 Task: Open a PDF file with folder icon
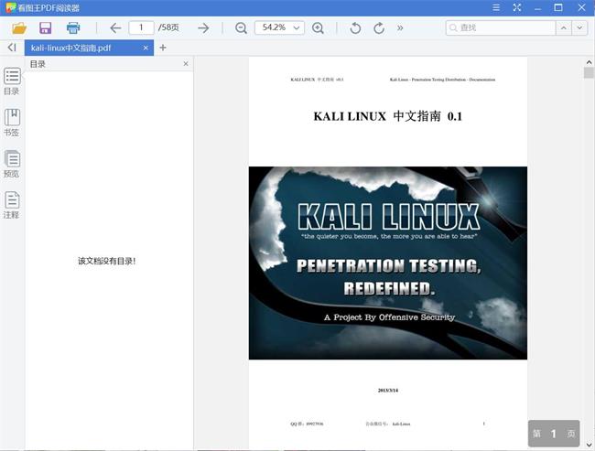[19, 28]
